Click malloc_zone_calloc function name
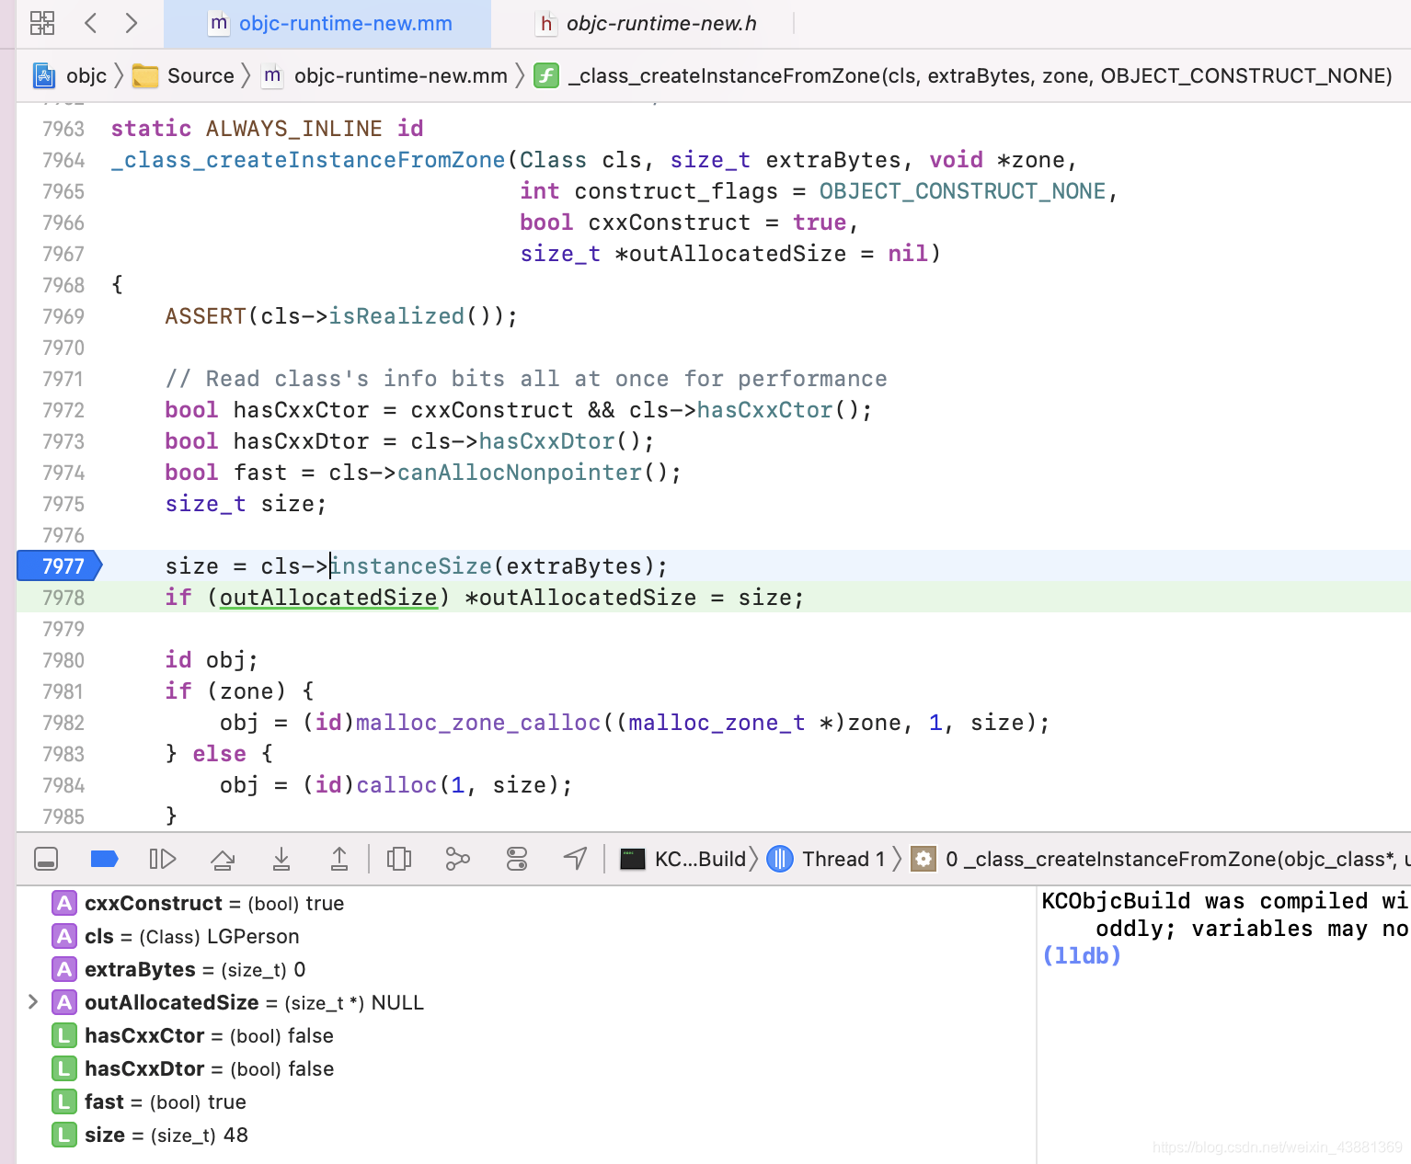1411x1164 pixels. (478, 723)
